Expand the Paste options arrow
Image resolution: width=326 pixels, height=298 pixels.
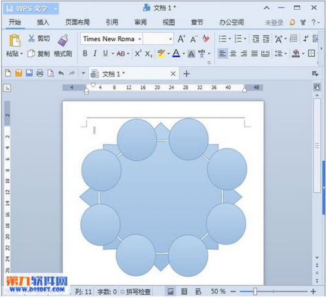coord(22,54)
